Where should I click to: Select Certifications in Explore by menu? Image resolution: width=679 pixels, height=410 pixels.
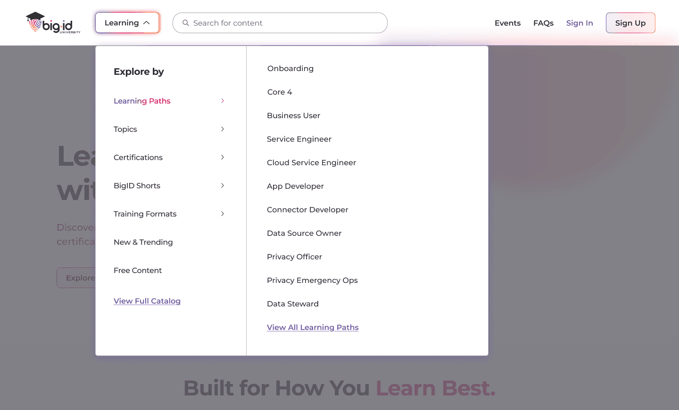[x=138, y=157]
